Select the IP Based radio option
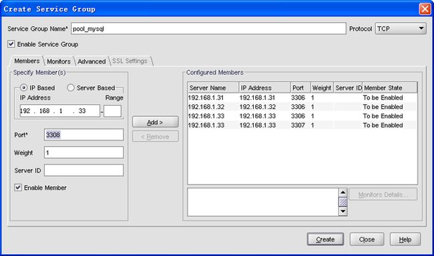Viewport: 434px width, 256px height. pos(24,88)
